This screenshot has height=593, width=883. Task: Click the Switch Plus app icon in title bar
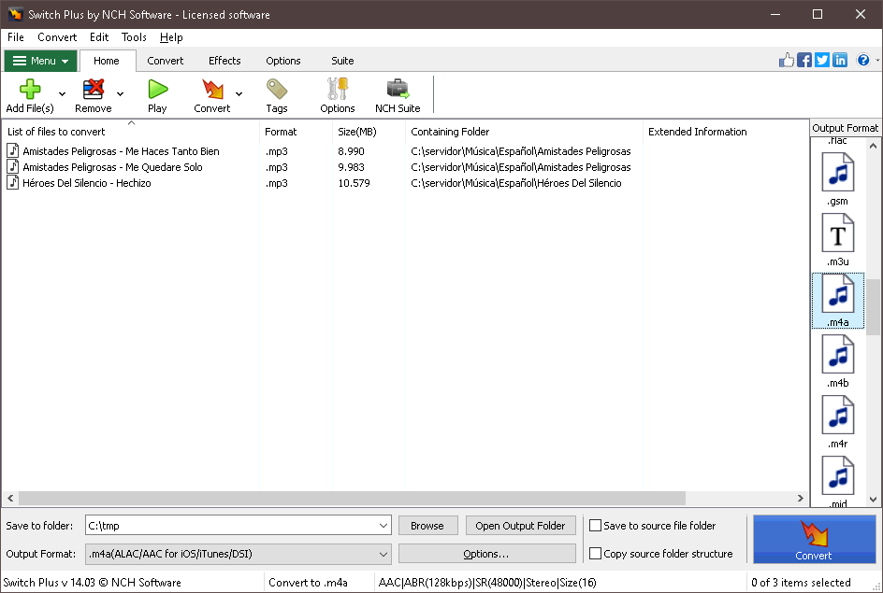pos(15,14)
